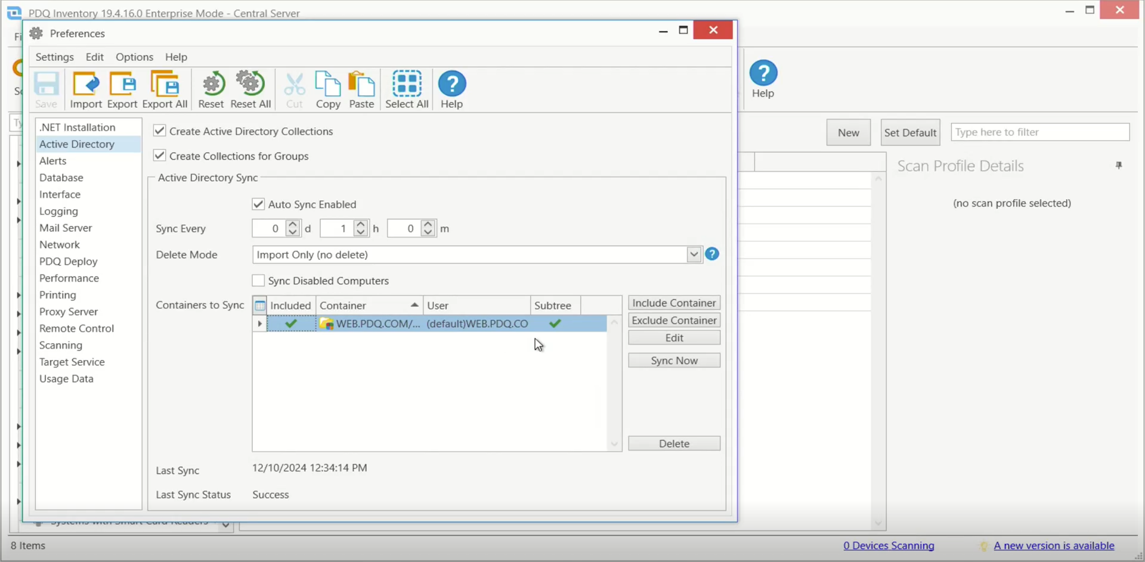Toggle the Subtree checkmark for WEB.PDQ.COM container

pos(555,324)
